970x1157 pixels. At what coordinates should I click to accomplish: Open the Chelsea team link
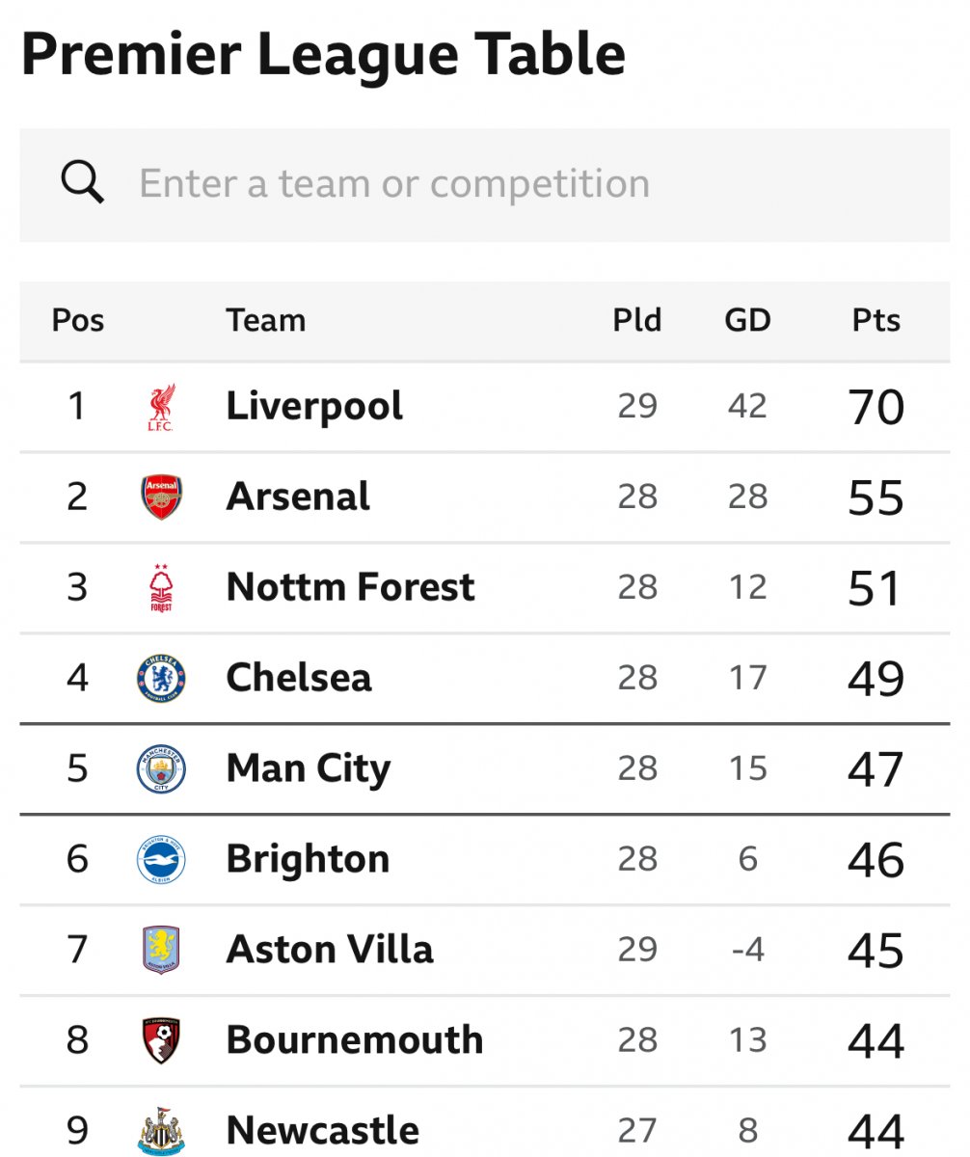pyautogui.click(x=299, y=679)
